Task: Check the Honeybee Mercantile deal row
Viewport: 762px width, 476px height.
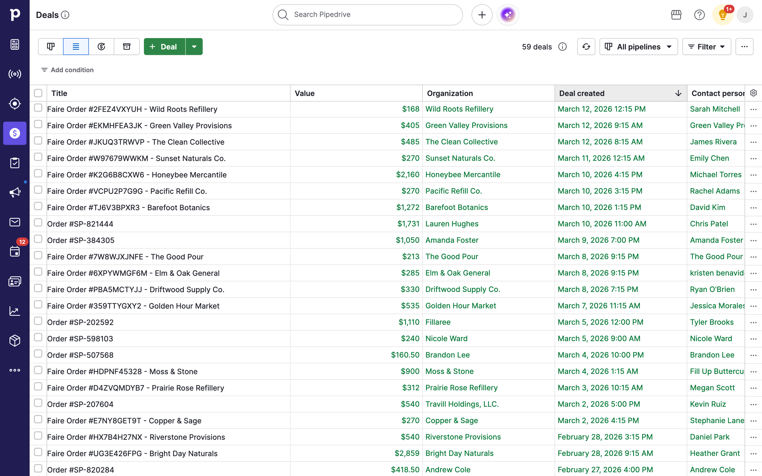Action: point(38,173)
